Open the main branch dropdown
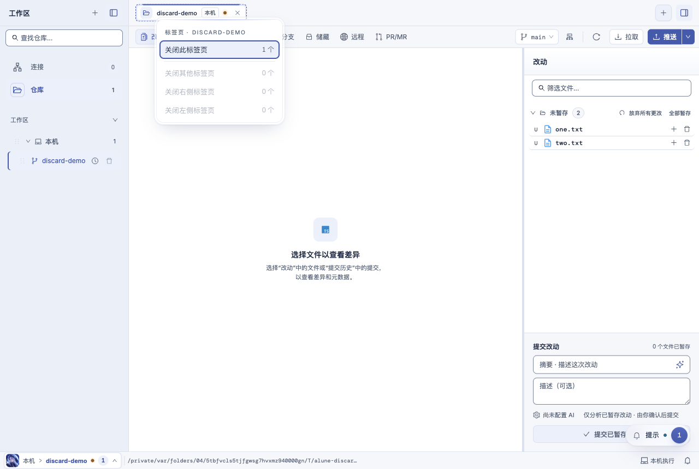Viewport: 699px width, 469px height. (537, 37)
